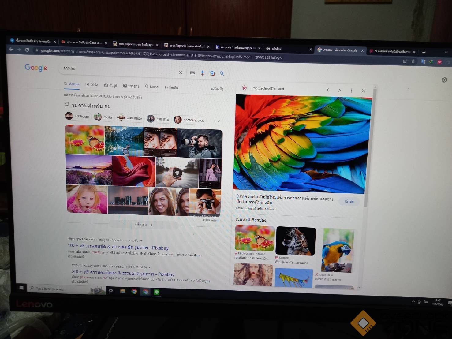Image resolution: width=452 pixels, height=339 pixels.
Task: Open the photographer with telephoto lens thumbnail
Action: click(200, 144)
